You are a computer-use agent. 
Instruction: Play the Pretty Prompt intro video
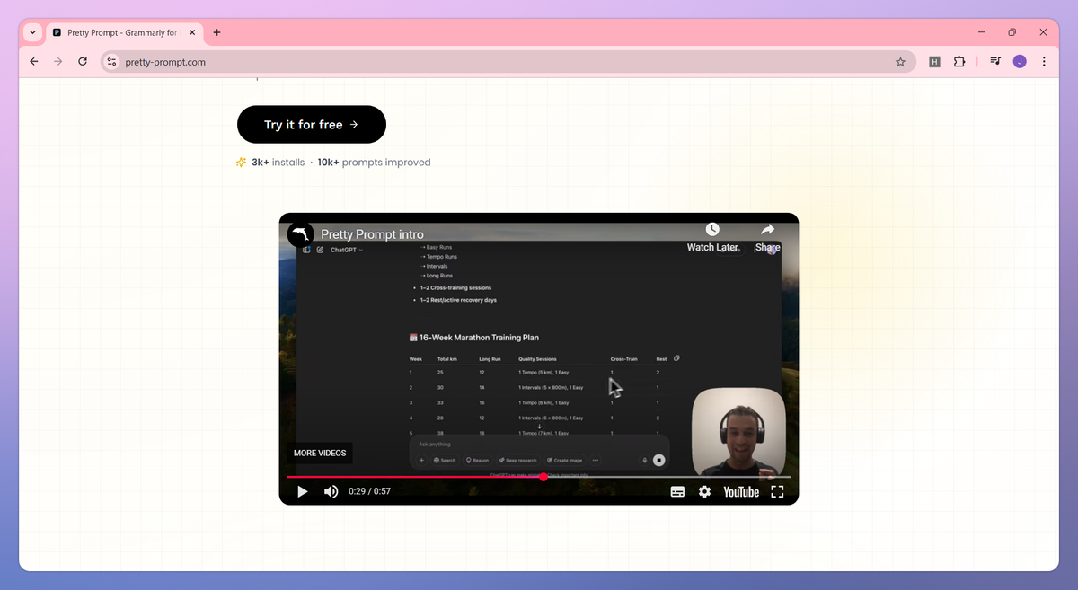[303, 491]
